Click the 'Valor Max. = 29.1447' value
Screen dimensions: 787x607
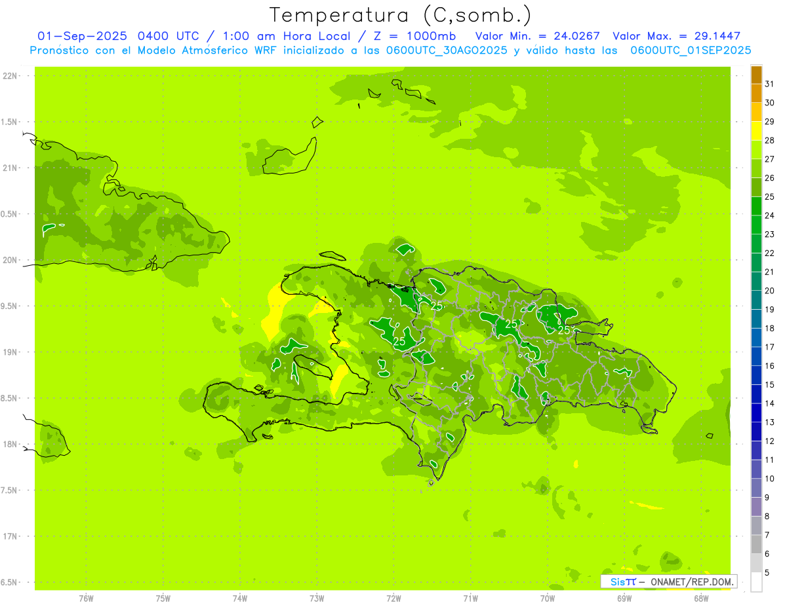click(x=676, y=36)
